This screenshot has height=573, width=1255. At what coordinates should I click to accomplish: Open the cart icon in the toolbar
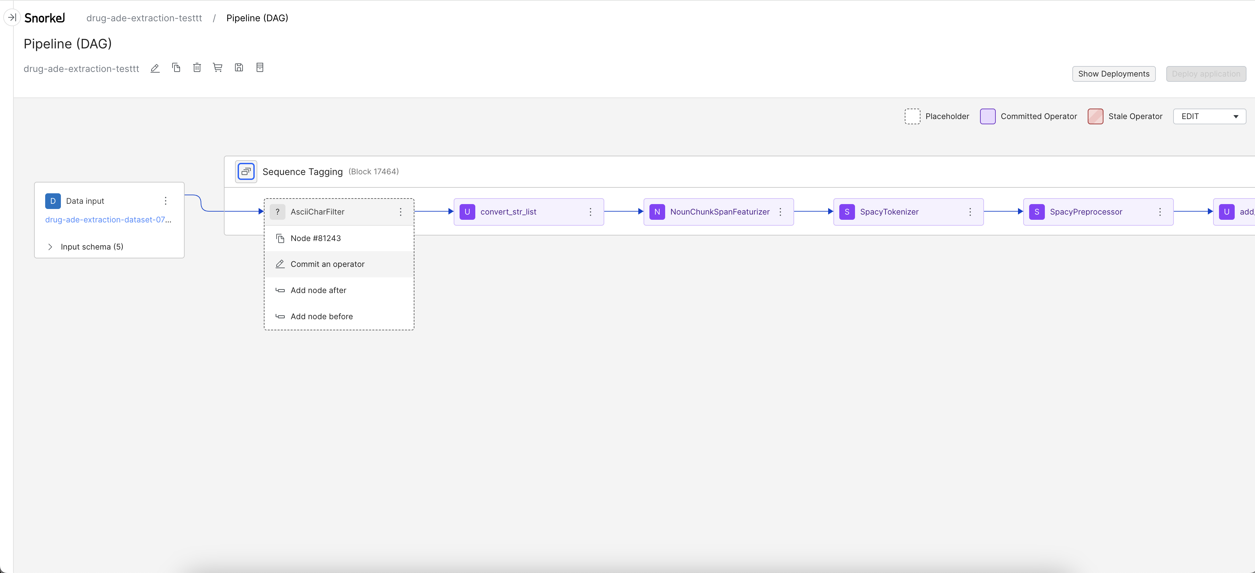click(x=218, y=68)
